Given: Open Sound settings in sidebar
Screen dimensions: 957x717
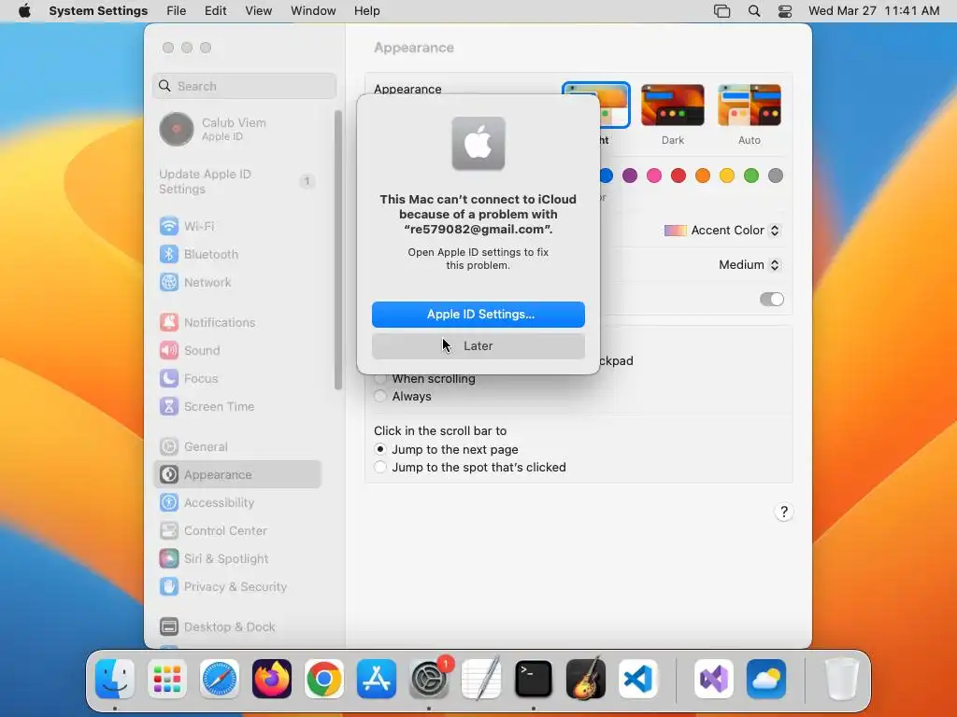Looking at the screenshot, I should point(236,351).
